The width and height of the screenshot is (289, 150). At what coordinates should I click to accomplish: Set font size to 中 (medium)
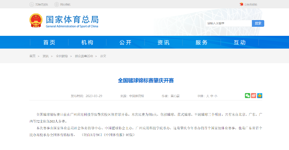point(212,96)
